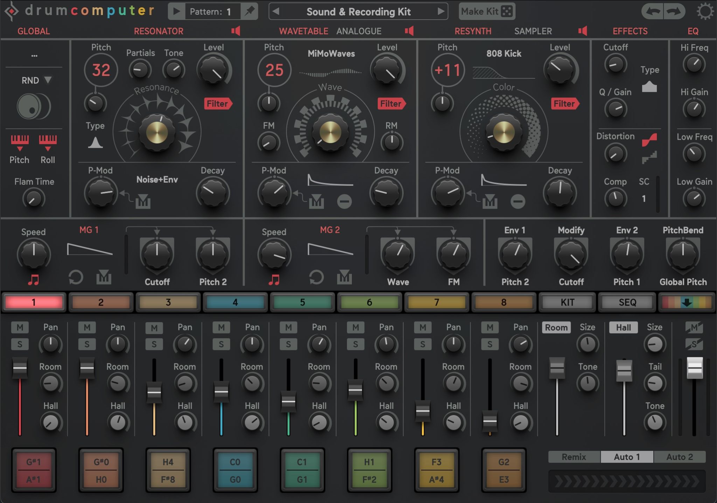Go to the next kit preset

coord(441,12)
